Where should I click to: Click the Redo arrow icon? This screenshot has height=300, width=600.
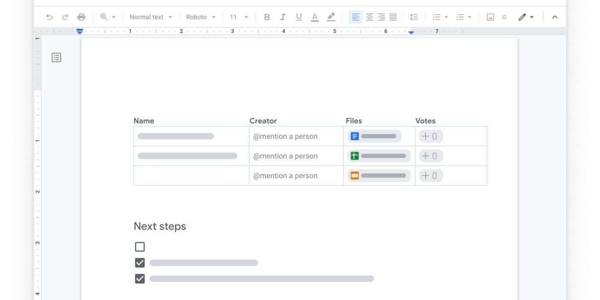pyautogui.click(x=65, y=17)
